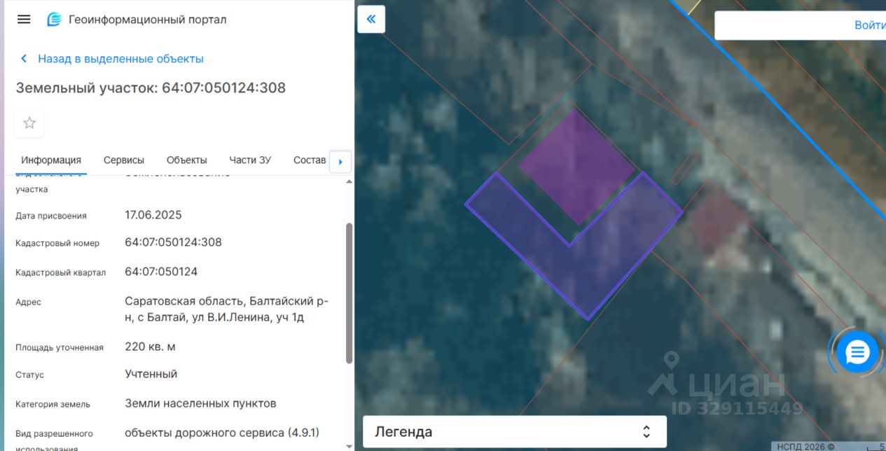This screenshot has height=451, width=886.
Task: Click cadastral number value 64:07:050124:308
Action: [x=173, y=242]
